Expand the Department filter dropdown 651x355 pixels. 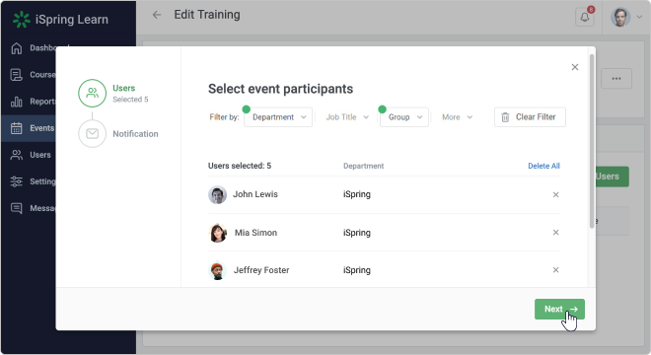tap(278, 117)
